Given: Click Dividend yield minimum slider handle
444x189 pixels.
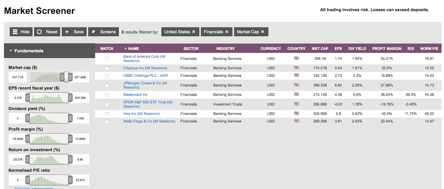Looking at the screenshot, I should (x=27, y=118).
